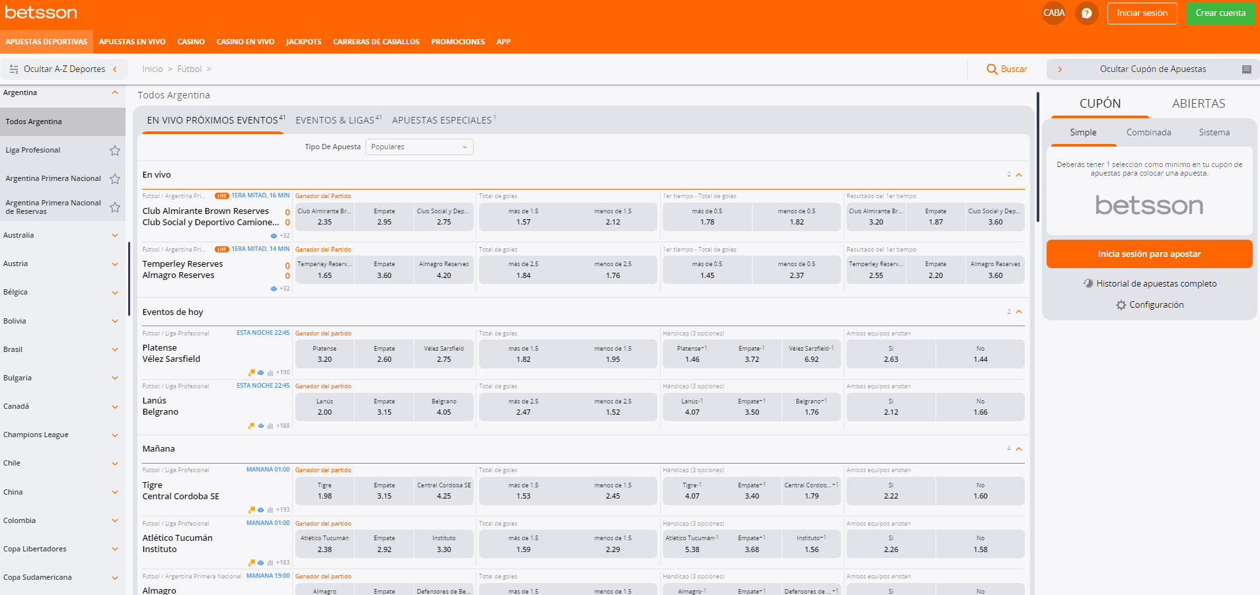The height and width of the screenshot is (595, 1260).
Task: Collapse the Argentina section in the sidebar
Action: pyautogui.click(x=115, y=93)
